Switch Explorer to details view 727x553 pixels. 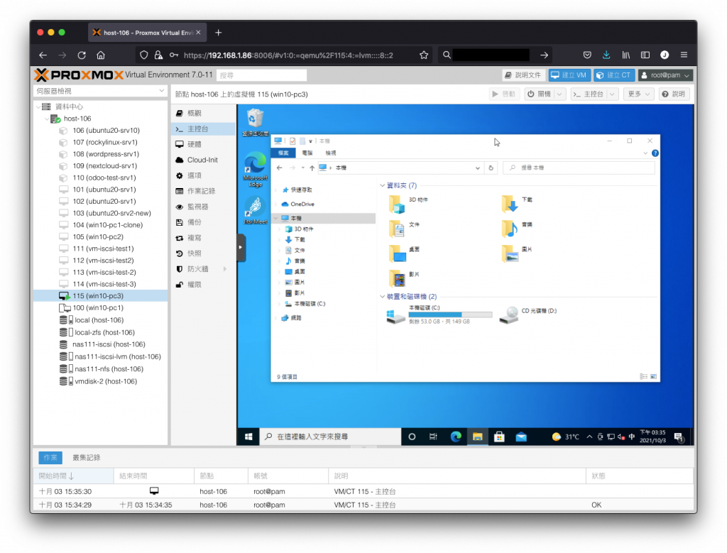click(x=643, y=377)
